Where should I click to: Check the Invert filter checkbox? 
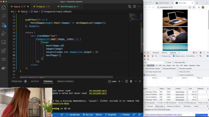[166, 62]
